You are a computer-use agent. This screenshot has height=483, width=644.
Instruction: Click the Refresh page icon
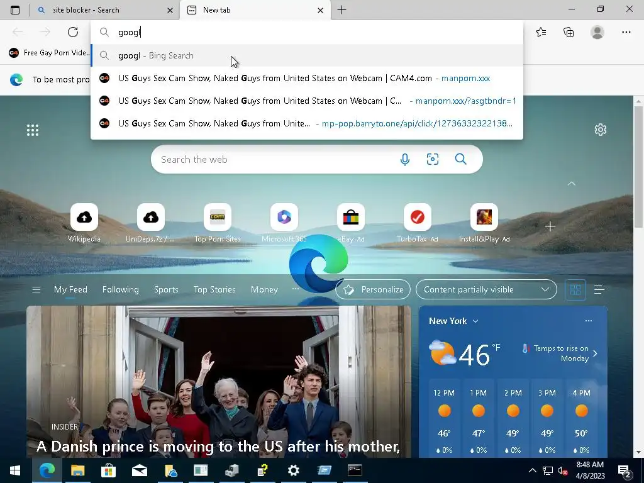tap(73, 32)
